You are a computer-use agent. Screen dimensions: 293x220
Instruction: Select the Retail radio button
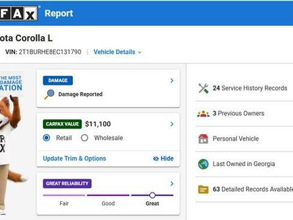tap(47, 138)
